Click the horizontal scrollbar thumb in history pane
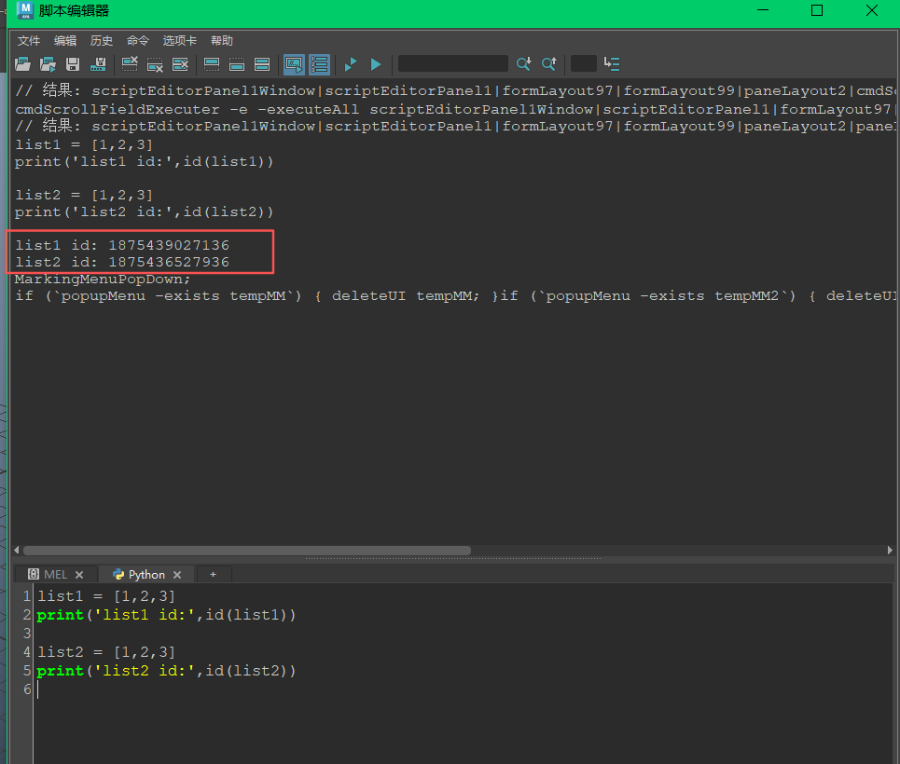Viewport: 900px width, 764px height. tap(247, 551)
